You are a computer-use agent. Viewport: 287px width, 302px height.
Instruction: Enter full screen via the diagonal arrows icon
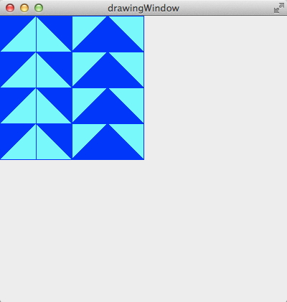[x=279, y=8]
